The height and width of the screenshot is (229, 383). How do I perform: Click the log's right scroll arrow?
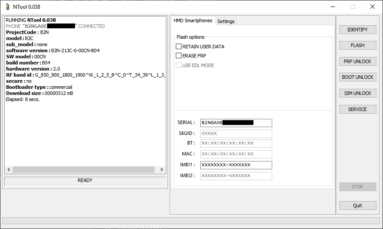(x=161, y=169)
